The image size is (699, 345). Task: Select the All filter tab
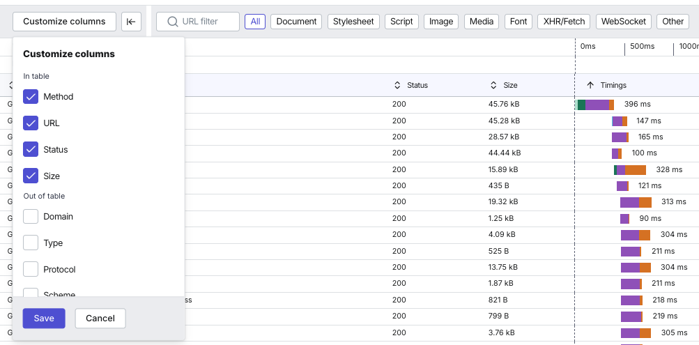tap(256, 22)
